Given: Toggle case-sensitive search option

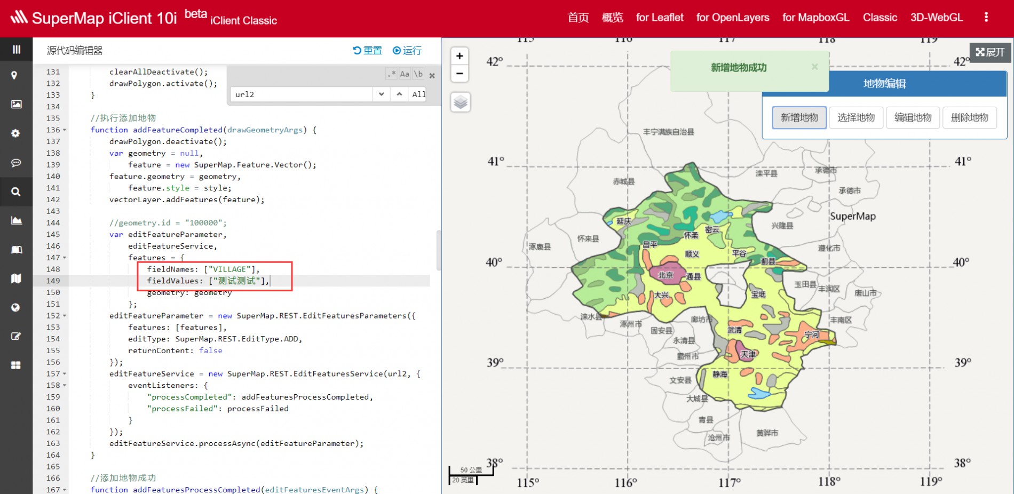Looking at the screenshot, I should [x=405, y=74].
